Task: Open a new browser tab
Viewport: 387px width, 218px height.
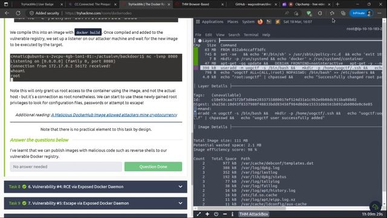Action: [337, 4]
